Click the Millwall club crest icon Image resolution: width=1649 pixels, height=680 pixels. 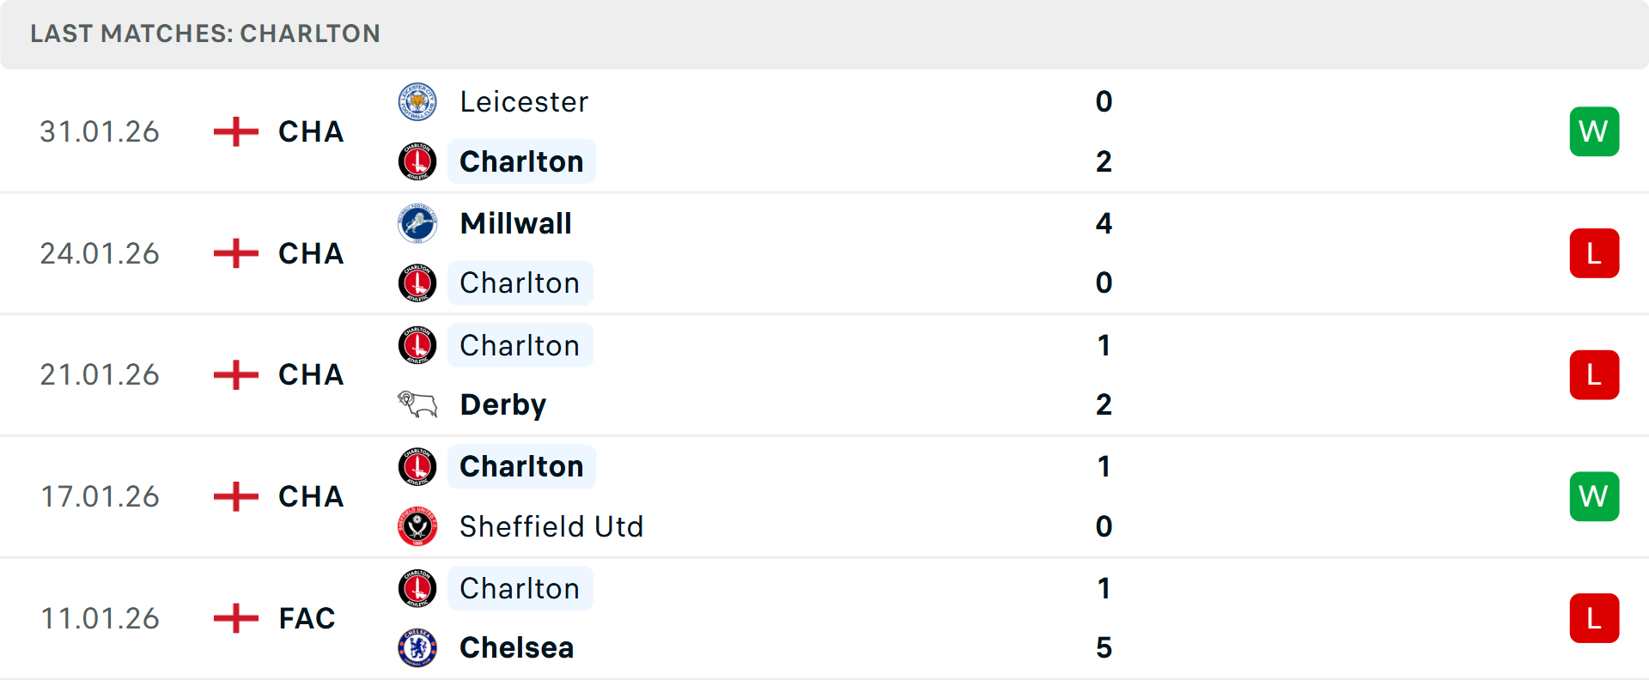pos(417,223)
